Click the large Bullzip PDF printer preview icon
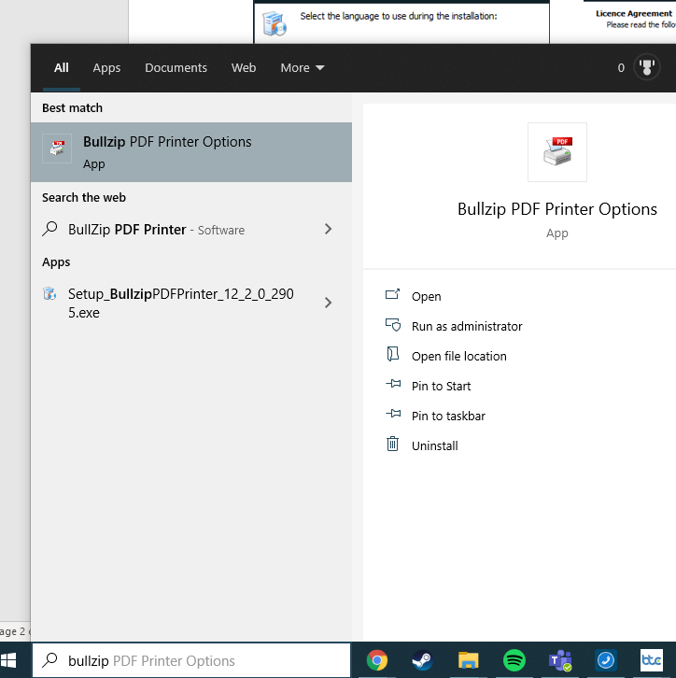676x678 pixels. tap(557, 152)
